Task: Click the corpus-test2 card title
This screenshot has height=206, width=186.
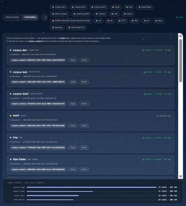Action: pyautogui.click(x=21, y=94)
